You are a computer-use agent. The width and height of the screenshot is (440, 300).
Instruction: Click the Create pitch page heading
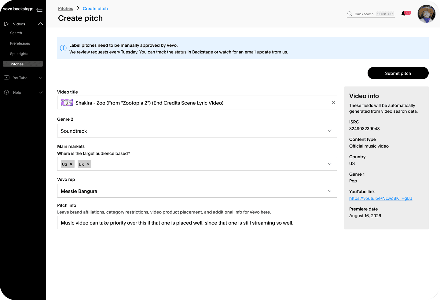pos(80,18)
